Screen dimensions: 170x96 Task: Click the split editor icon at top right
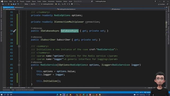pos(166,9)
